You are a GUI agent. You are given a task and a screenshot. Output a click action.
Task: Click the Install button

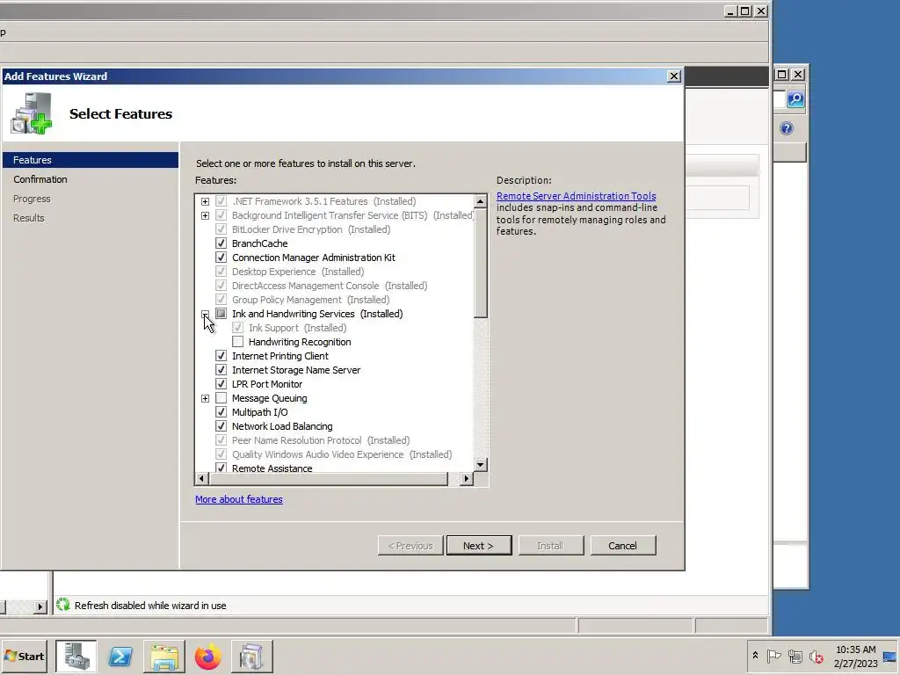pyautogui.click(x=550, y=545)
